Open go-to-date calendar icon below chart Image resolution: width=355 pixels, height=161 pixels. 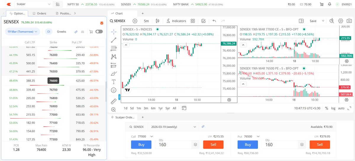click(184, 108)
